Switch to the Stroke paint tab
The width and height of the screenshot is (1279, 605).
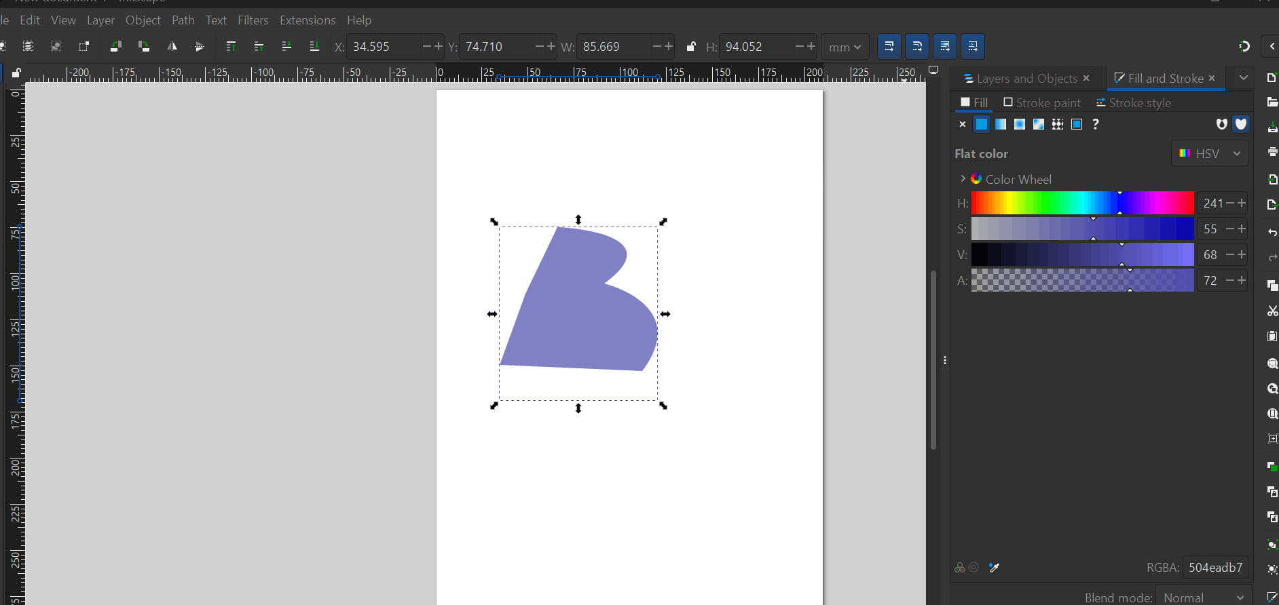pyautogui.click(x=1042, y=103)
